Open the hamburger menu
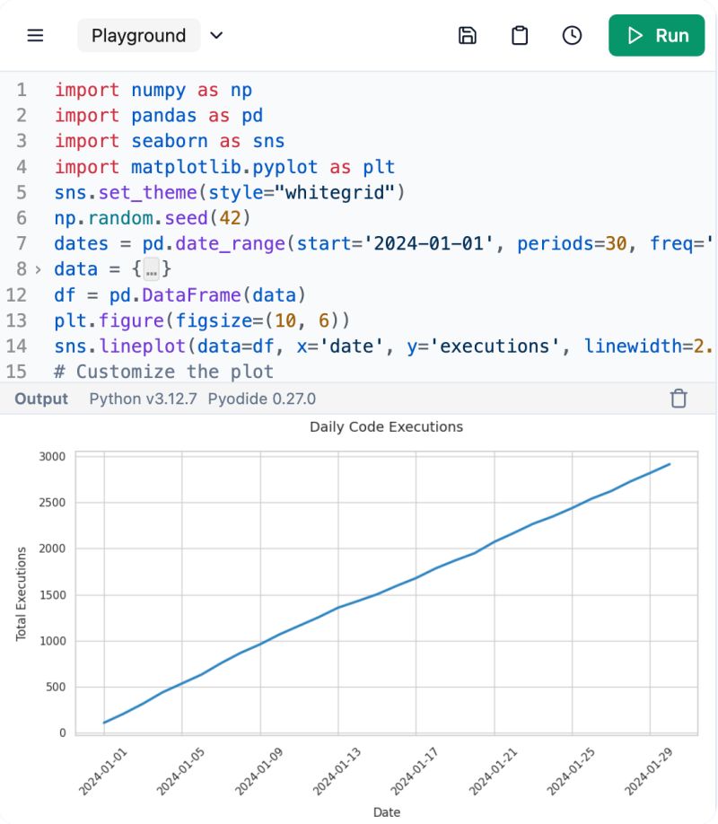Image resolution: width=718 pixels, height=824 pixels. (35, 35)
